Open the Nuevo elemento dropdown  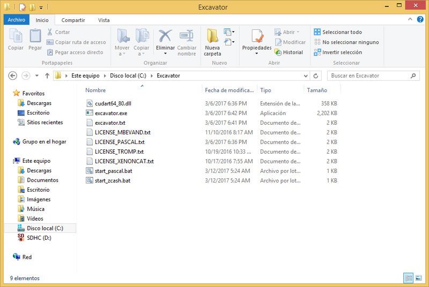pos(230,32)
